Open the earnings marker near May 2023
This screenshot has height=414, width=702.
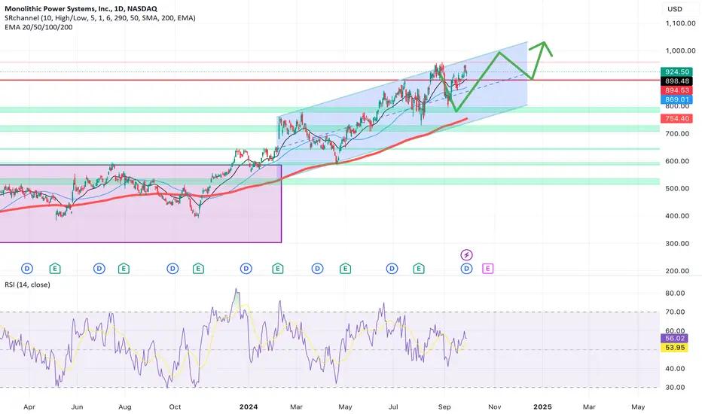55,269
